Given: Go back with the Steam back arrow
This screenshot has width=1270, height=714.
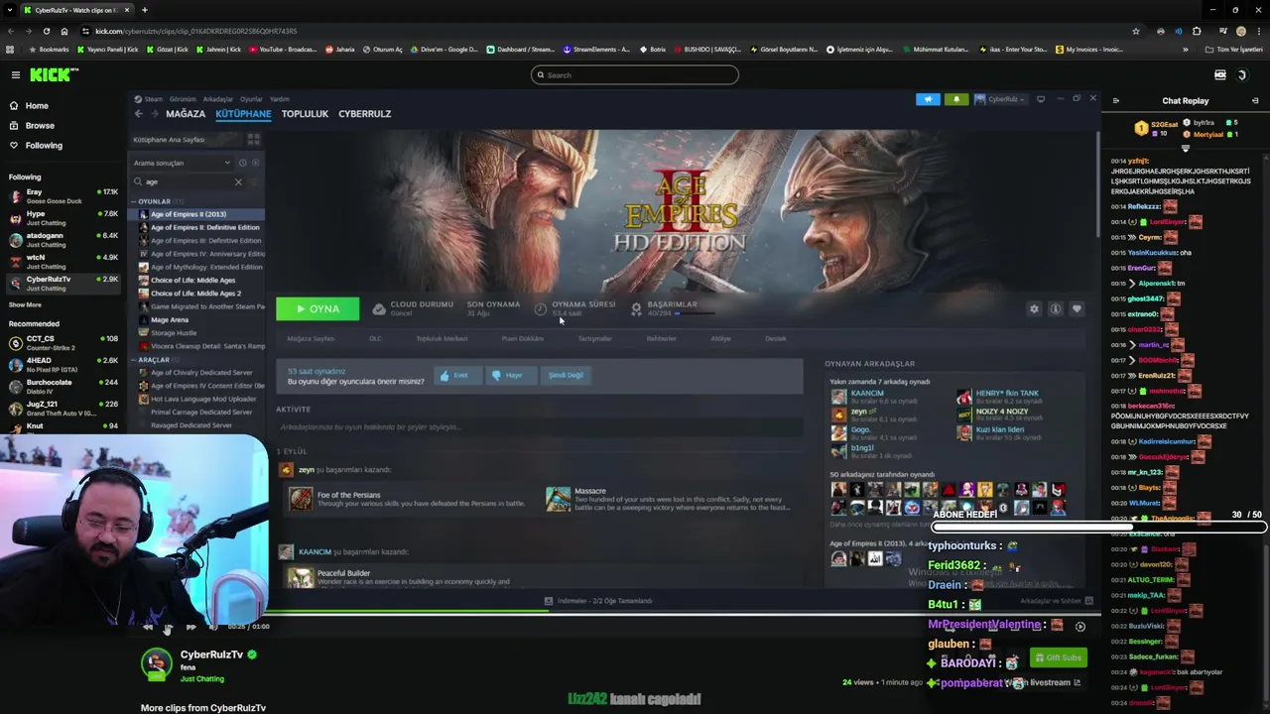Looking at the screenshot, I should [x=139, y=114].
